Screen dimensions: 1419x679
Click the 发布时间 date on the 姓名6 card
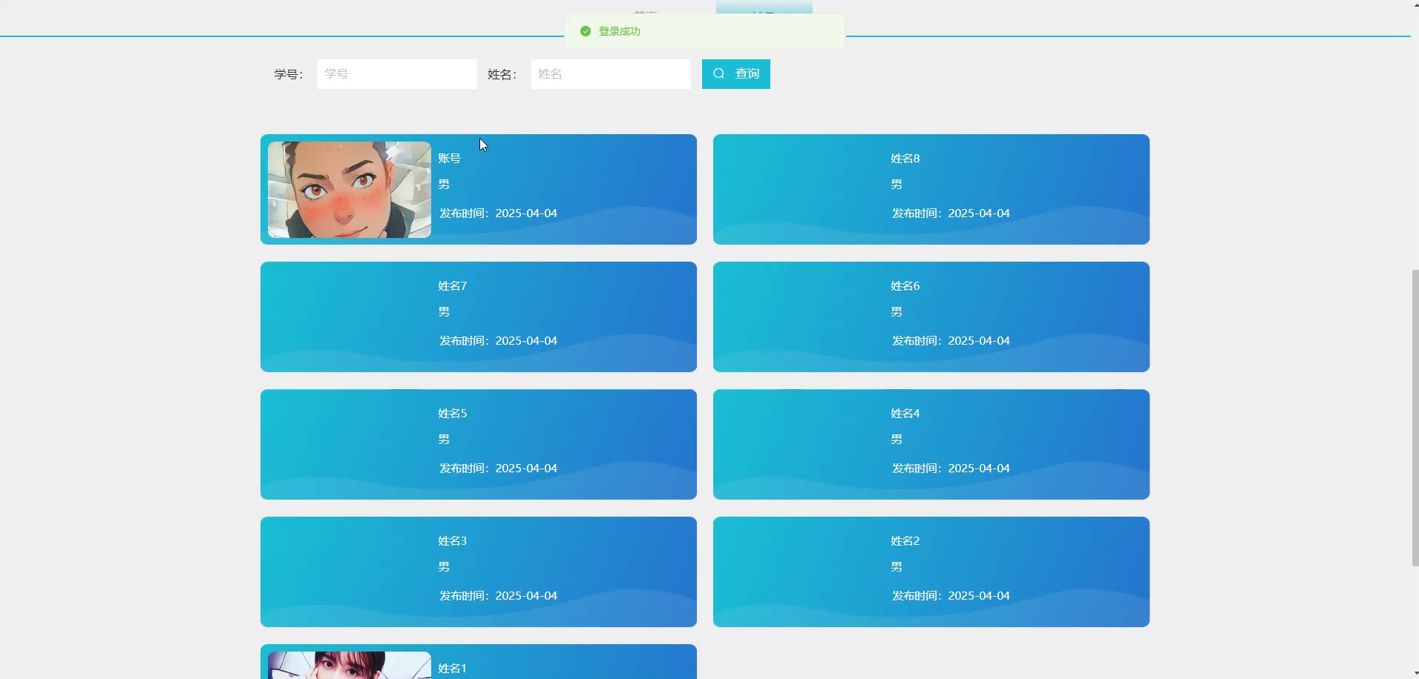pyautogui.click(x=951, y=341)
